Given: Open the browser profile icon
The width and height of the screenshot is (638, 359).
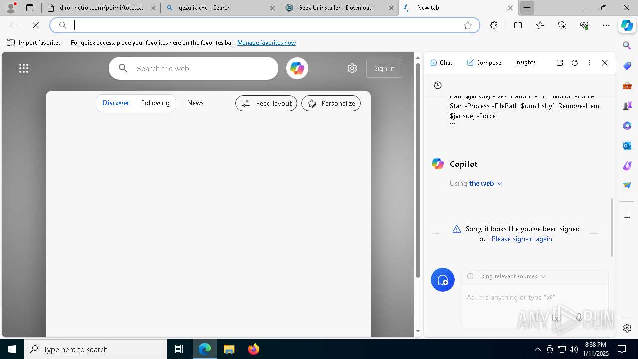Looking at the screenshot, I should coord(10,8).
